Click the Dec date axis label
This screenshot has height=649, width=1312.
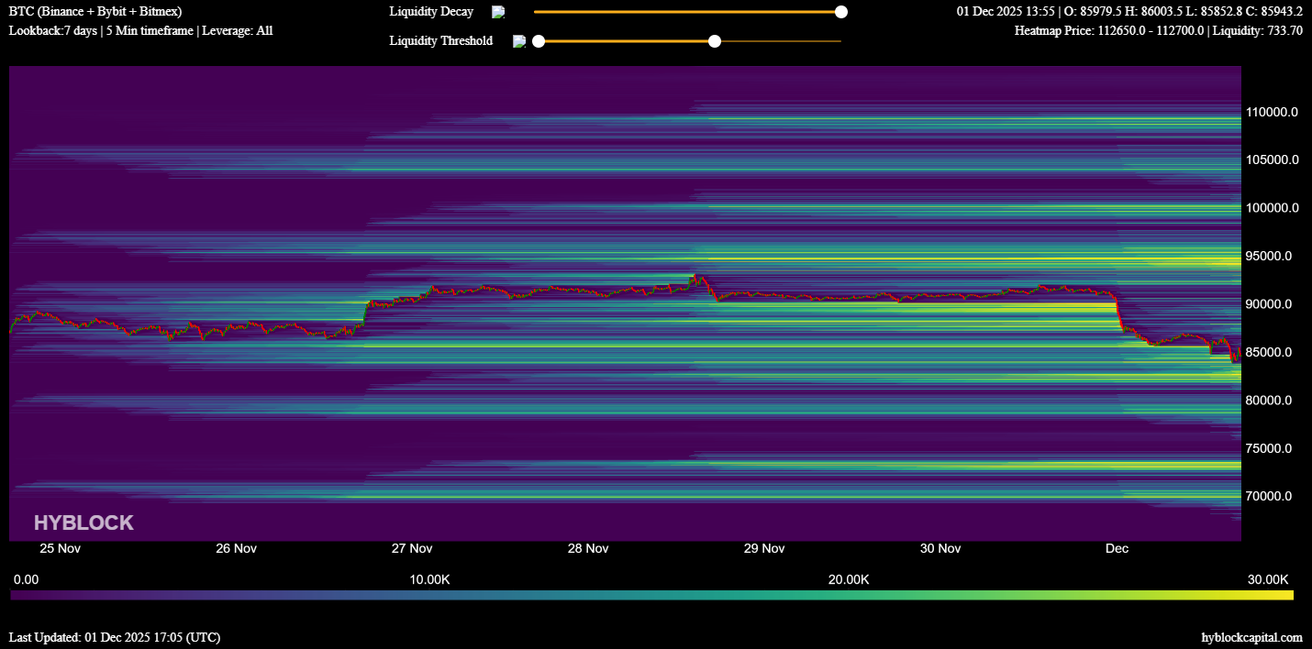1117,549
